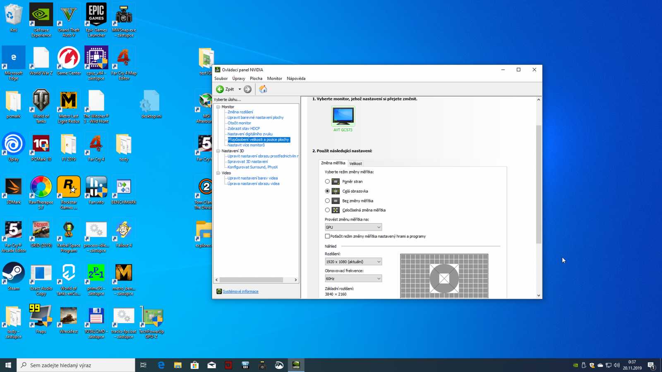This screenshot has height=372, width=662.
Task: Open the notification center icon
Action: point(651,365)
